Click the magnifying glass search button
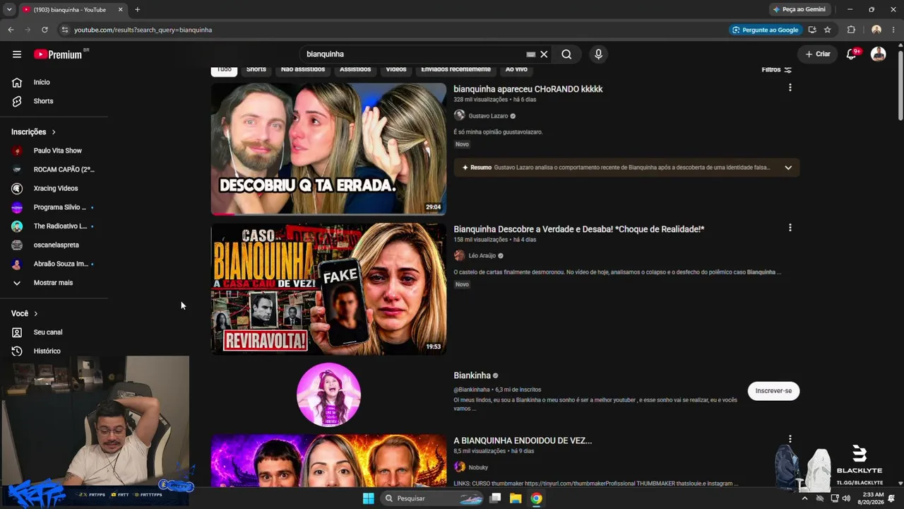 coord(566,54)
